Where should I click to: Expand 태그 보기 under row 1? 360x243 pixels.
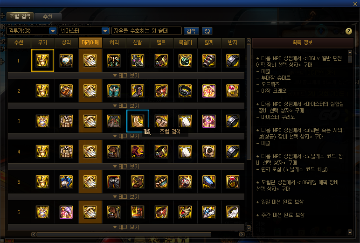point(126,76)
